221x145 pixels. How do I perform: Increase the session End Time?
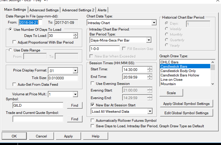(x=150, y=76)
